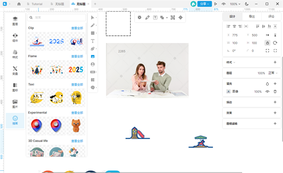View all Flame illustrations (查看全部)

click(x=77, y=56)
